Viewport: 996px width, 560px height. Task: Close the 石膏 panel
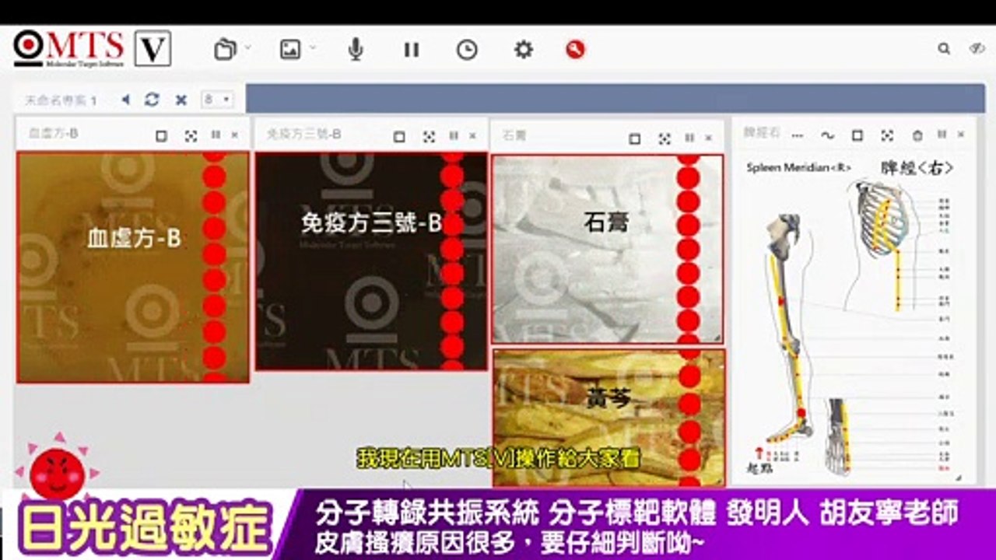(x=708, y=138)
